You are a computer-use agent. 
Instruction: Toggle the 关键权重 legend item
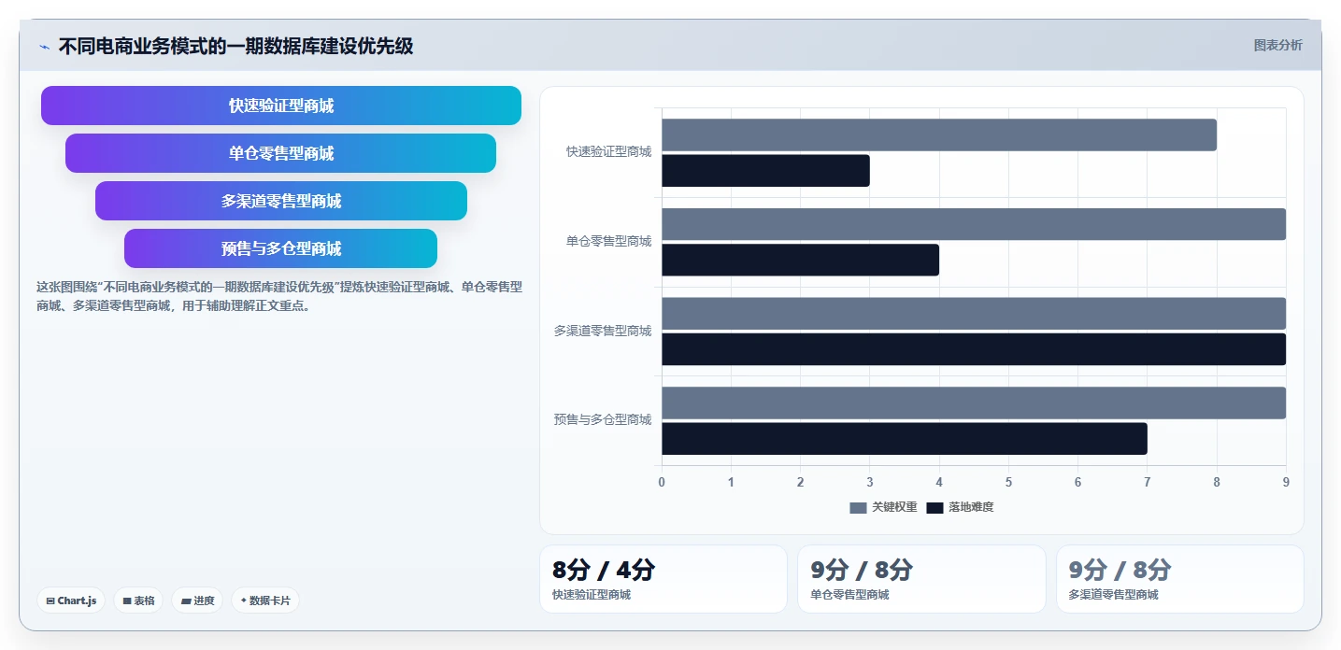click(x=883, y=507)
